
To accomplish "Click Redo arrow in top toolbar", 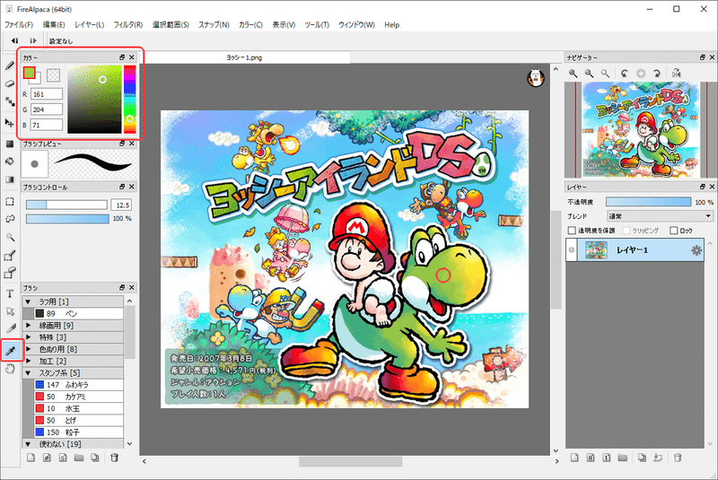I will [x=32, y=40].
